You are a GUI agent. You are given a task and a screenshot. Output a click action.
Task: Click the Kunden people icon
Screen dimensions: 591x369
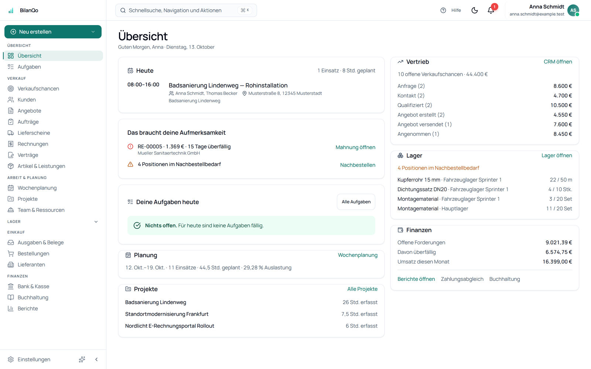[x=11, y=100]
